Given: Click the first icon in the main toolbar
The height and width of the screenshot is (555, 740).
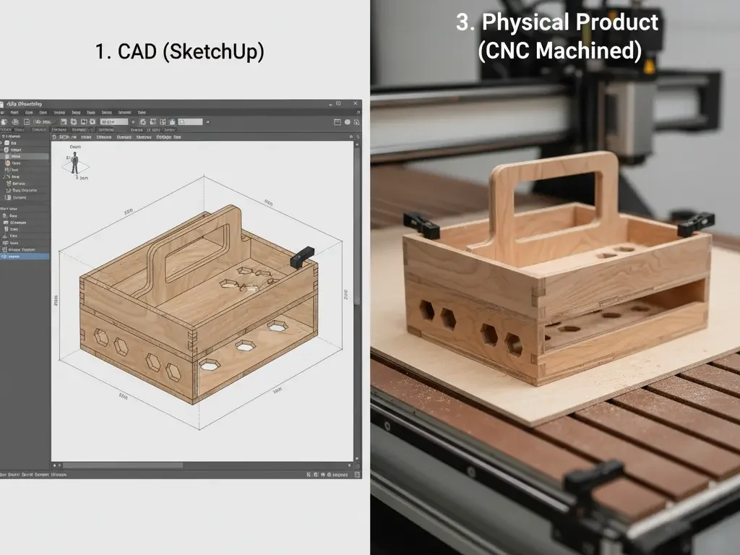Looking at the screenshot, I should point(6,122).
